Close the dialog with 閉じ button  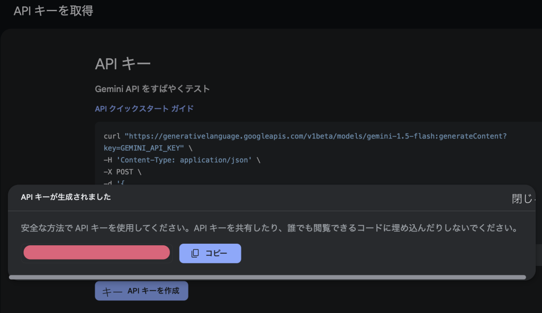pyautogui.click(x=523, y=199)
